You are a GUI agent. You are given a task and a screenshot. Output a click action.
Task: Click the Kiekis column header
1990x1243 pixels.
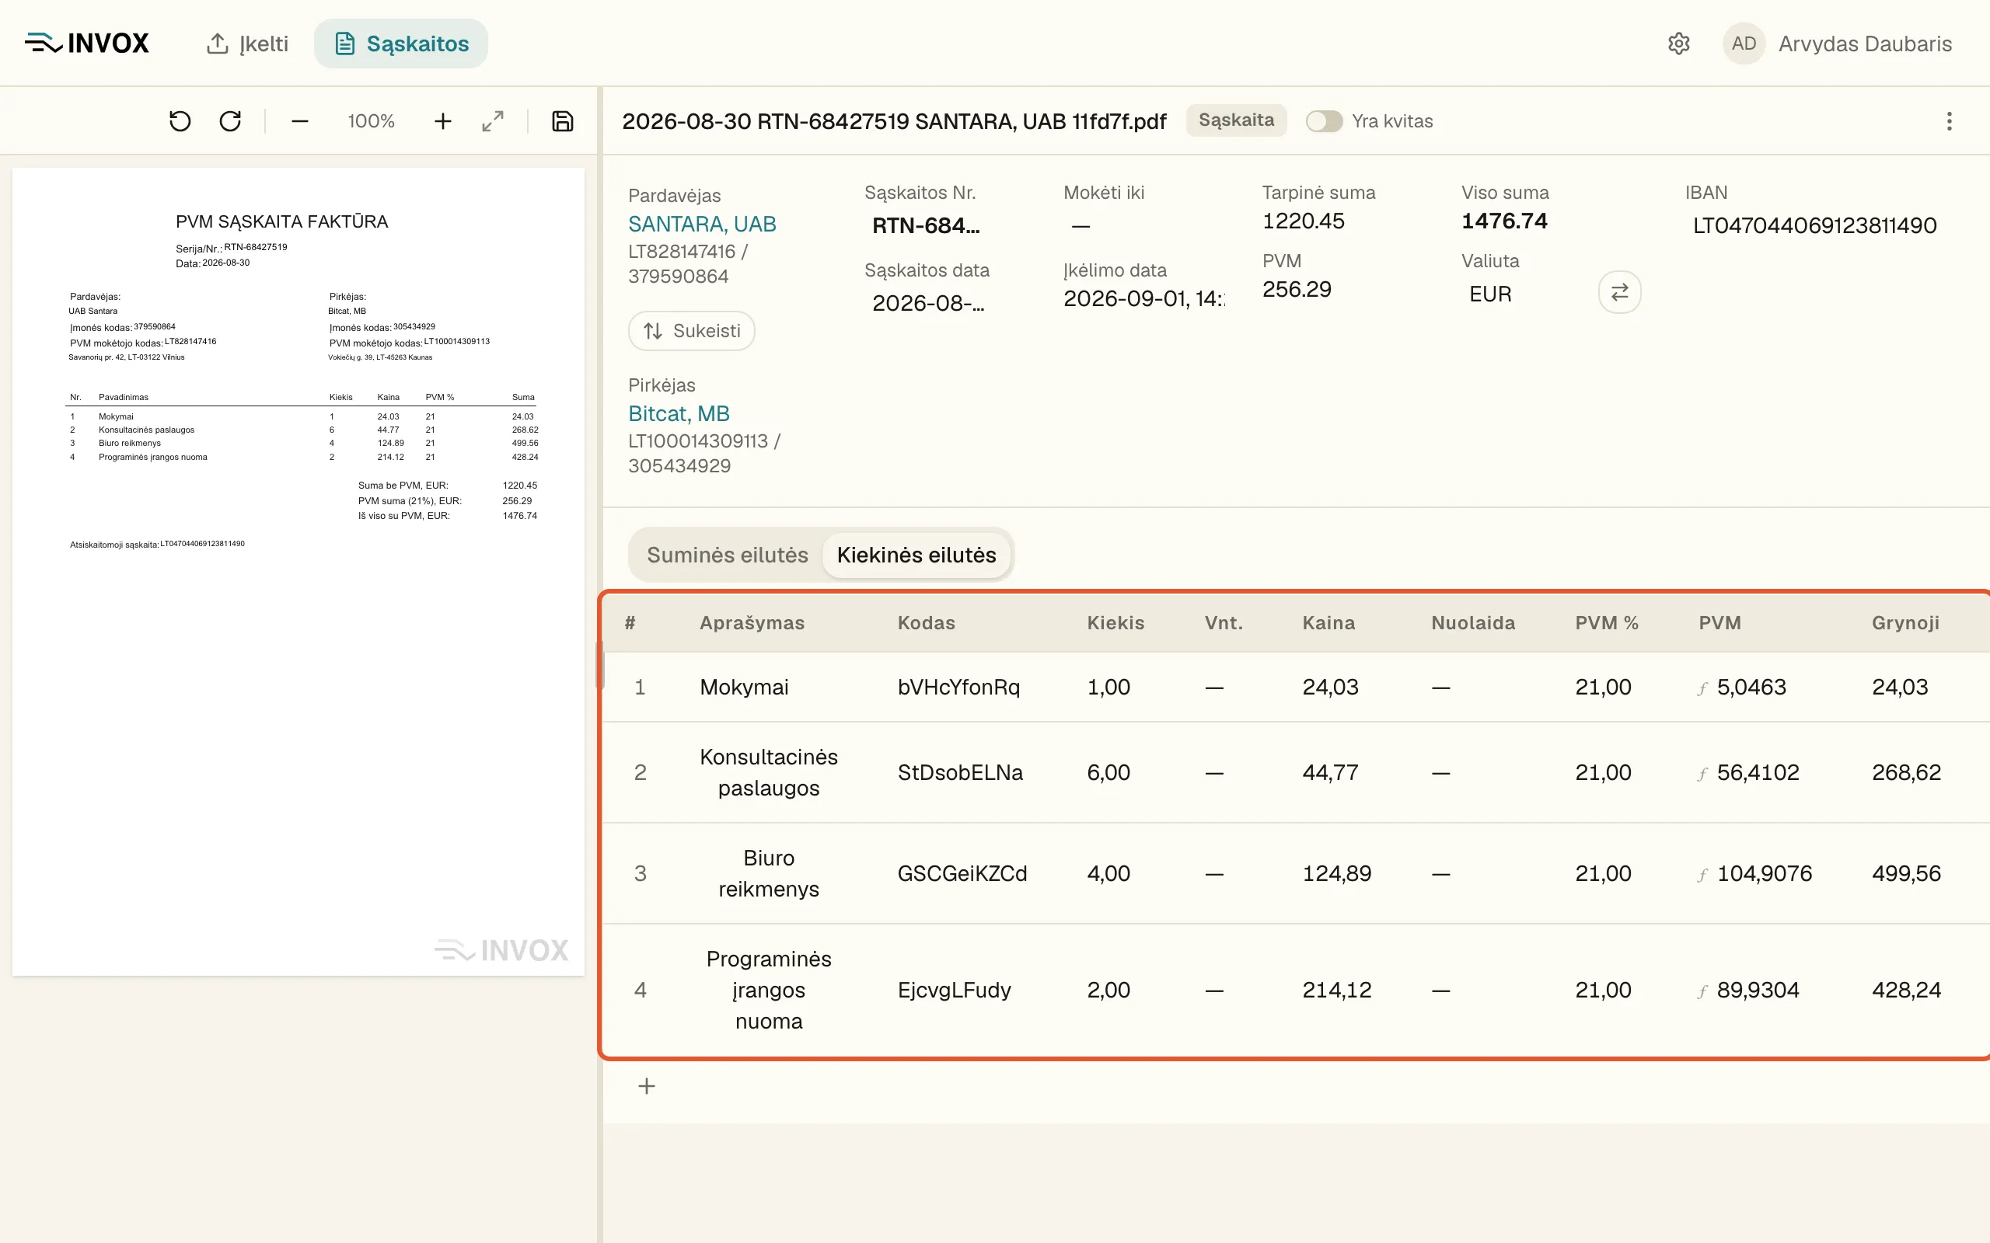click(x=1116, y=623)
